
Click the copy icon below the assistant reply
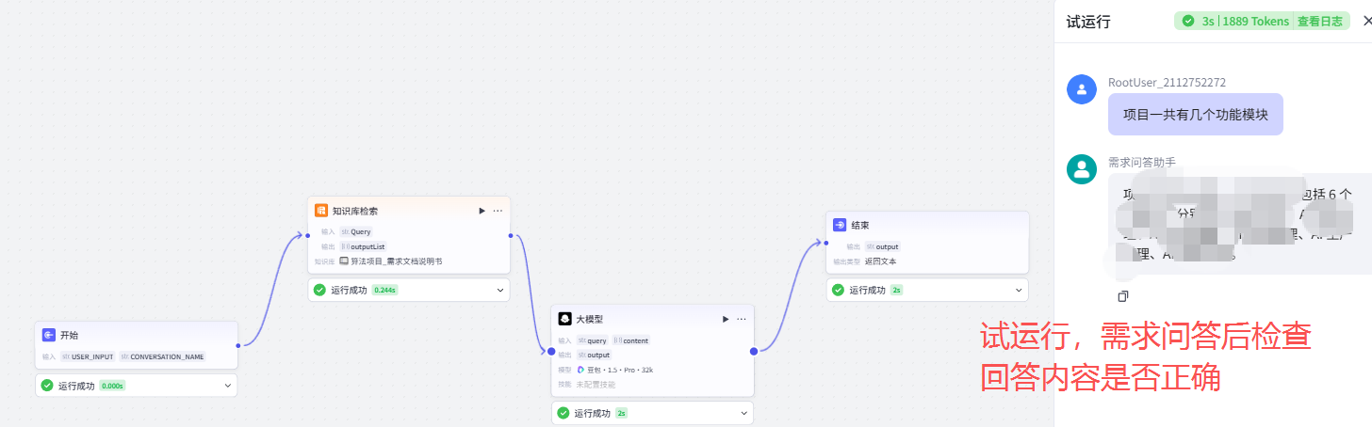pos(1122,296)
